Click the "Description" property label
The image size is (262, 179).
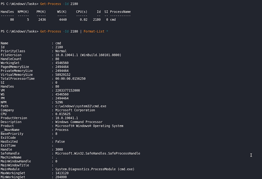pyautogui.click(x=11, y=122)
